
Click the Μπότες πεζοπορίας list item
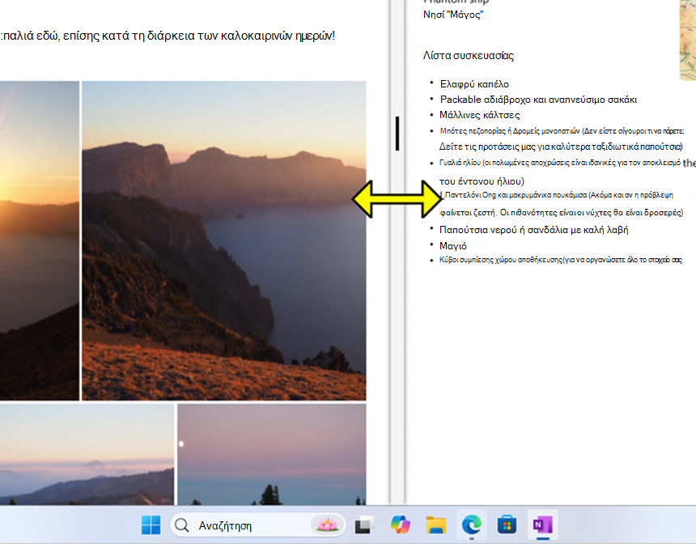tap(562, 131)
